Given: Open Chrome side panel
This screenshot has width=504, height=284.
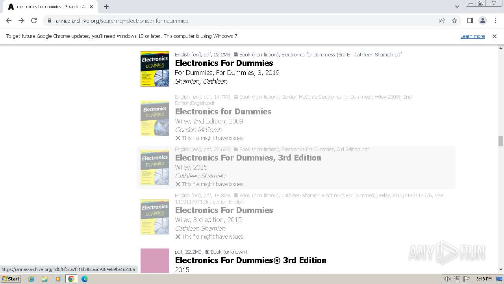Looking at the screenshot, I should [x=470, y=21].
